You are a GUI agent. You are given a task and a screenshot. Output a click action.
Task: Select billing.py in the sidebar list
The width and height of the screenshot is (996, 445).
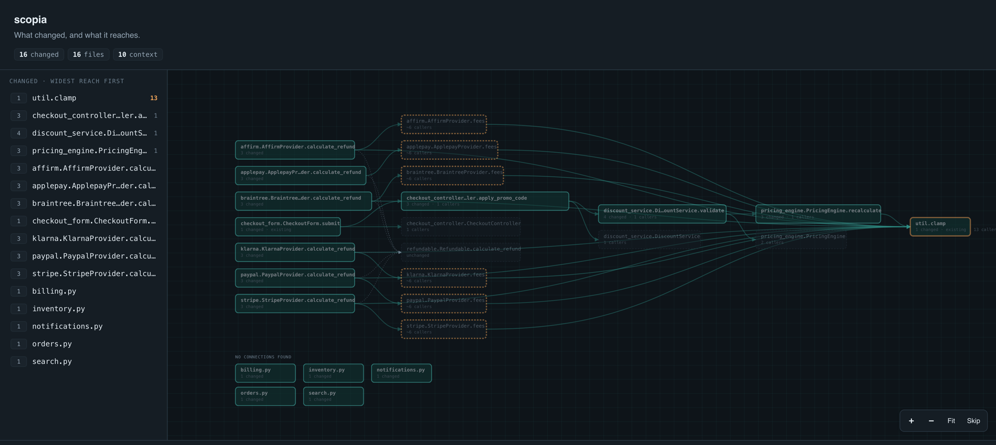click(x=84, y=291)
